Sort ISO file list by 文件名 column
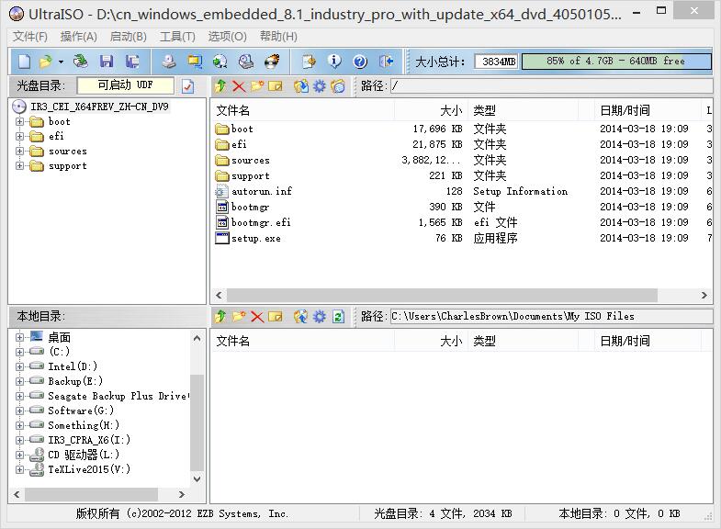The height and width of the screenshot is (529, 721). [x=303, y=110]
